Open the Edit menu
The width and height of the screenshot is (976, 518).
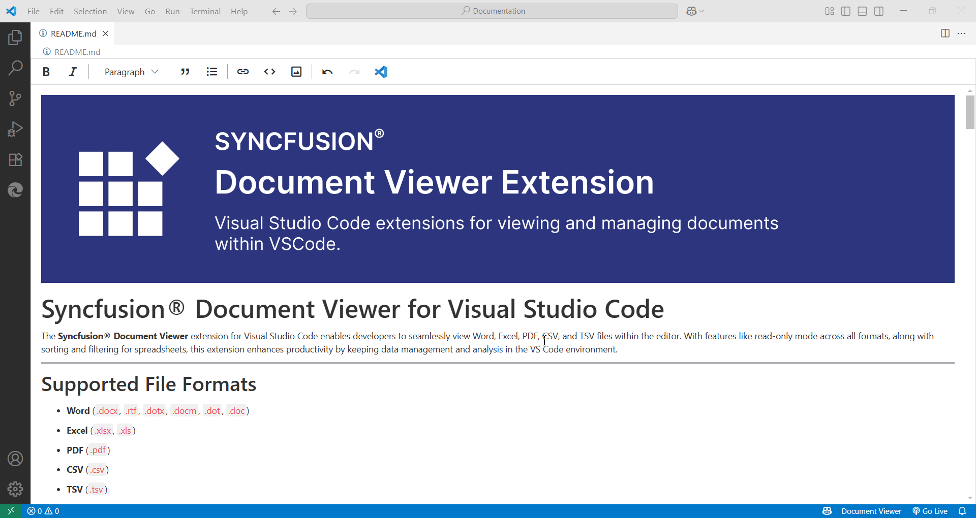pos(56,11)
